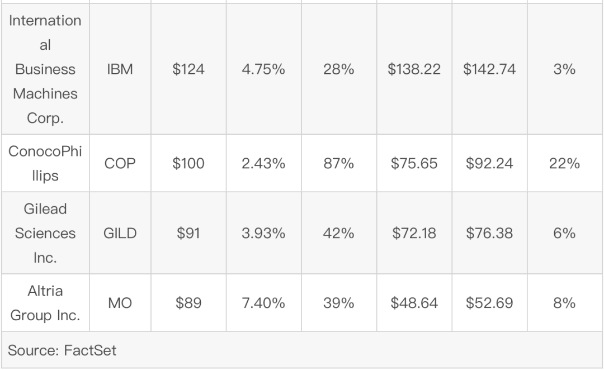Click the Altria Group Inc. name cell
Image resolution: width=604 pixels, height=370 pixels.
click(x=45, y=303)
